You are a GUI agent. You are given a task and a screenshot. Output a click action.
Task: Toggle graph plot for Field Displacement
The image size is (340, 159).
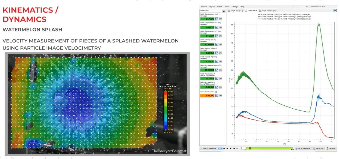[217, 19]
